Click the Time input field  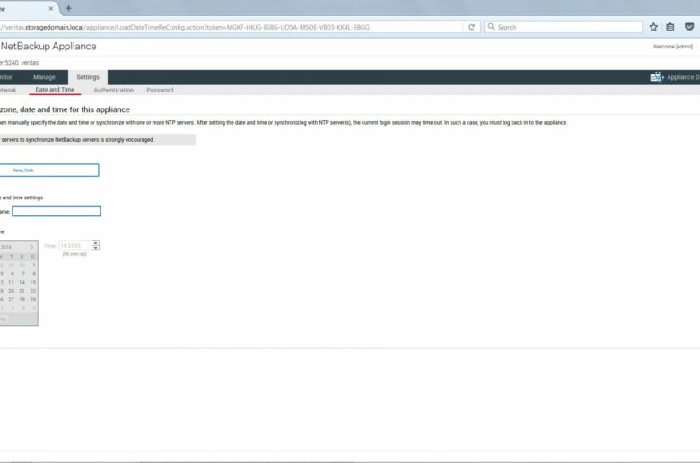point(75,246)
